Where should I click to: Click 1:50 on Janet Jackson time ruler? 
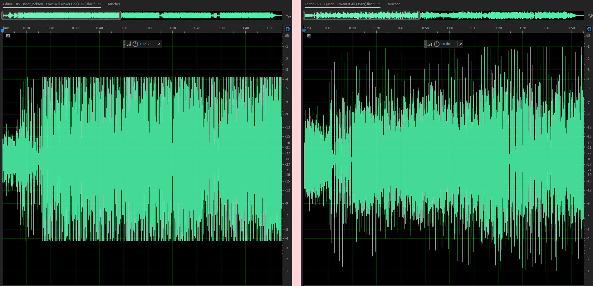click(x=270, y=28)
